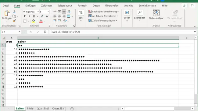Viewport: 198px width, 111px height.
Task: Toggle bottom align button
Action: coord(64,12)
